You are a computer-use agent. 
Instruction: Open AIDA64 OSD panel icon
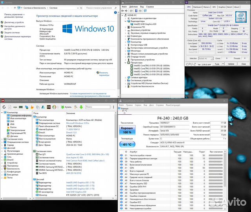49,107
